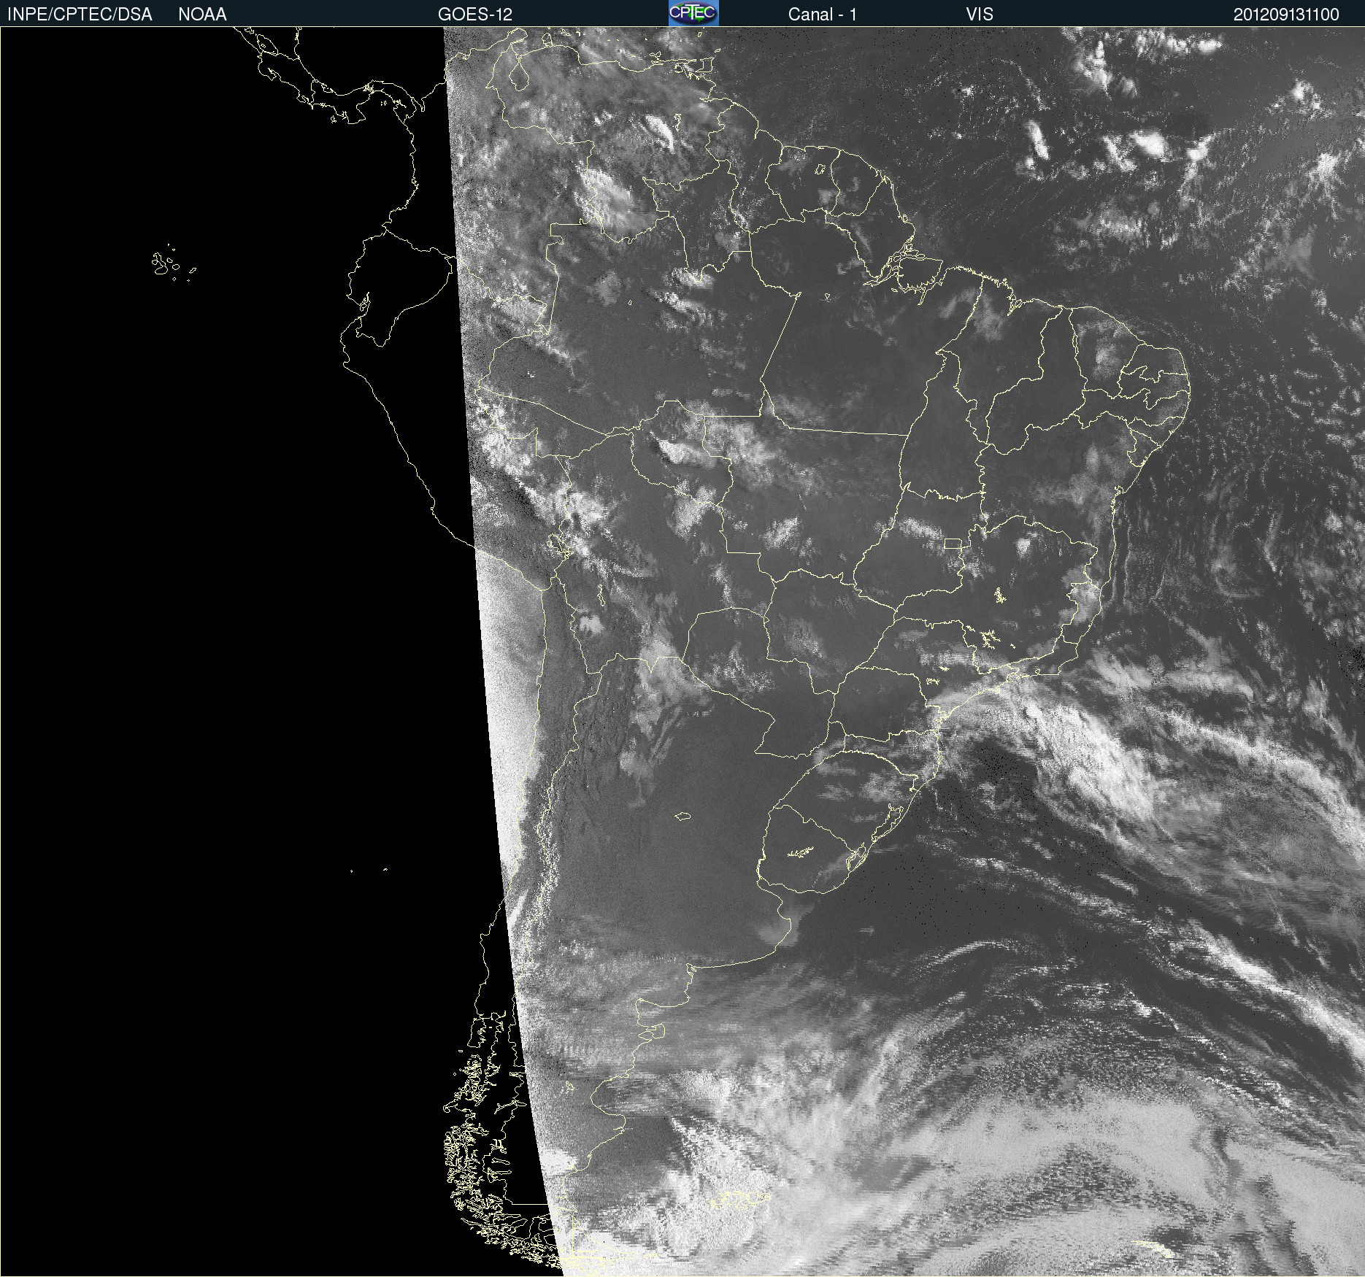Screen dimensions: 1365x1277
Task: Select the Canal - 1 label
Action: pyautogui.click(x=823, y=15)
